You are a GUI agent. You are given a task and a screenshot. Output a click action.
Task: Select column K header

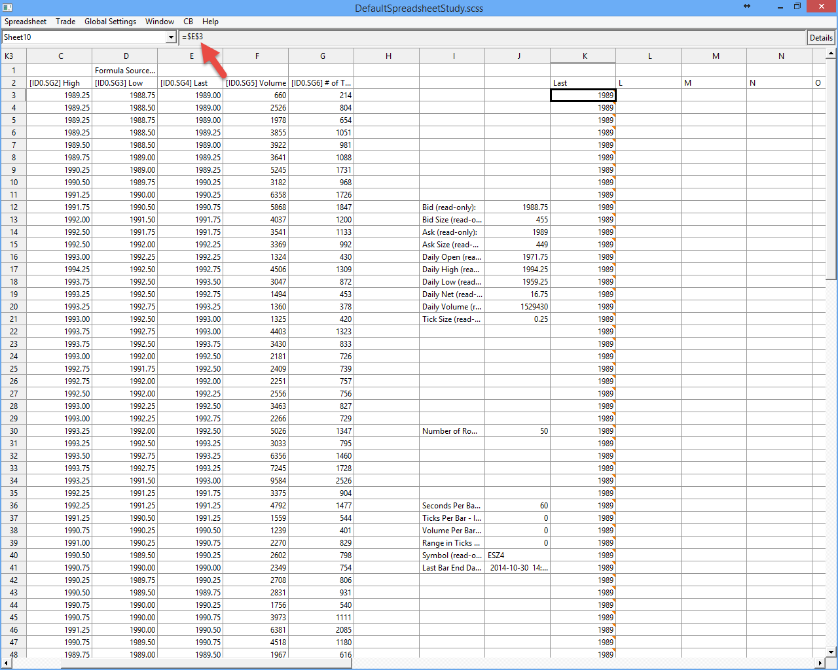(x=583, y=56)
